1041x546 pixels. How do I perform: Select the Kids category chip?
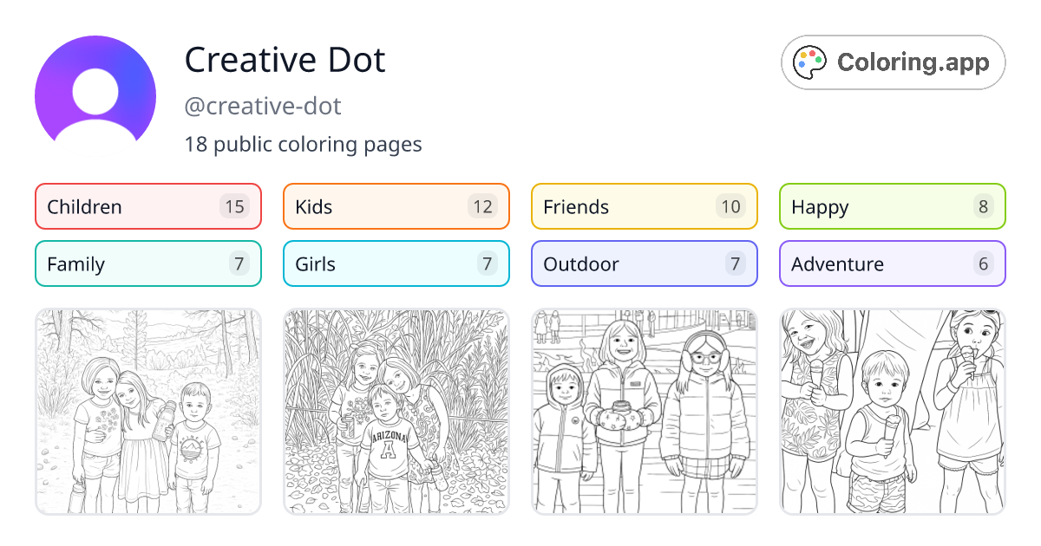(396, 206)
